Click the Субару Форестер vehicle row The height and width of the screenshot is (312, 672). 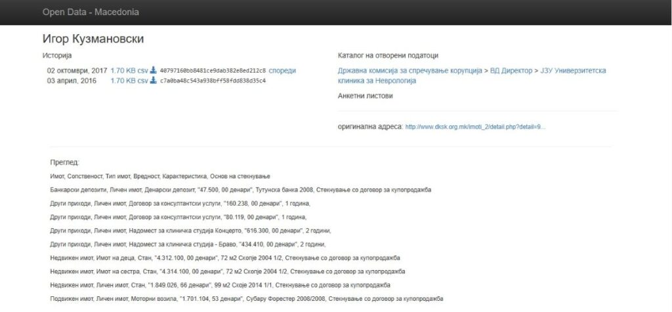coord(246,299)
